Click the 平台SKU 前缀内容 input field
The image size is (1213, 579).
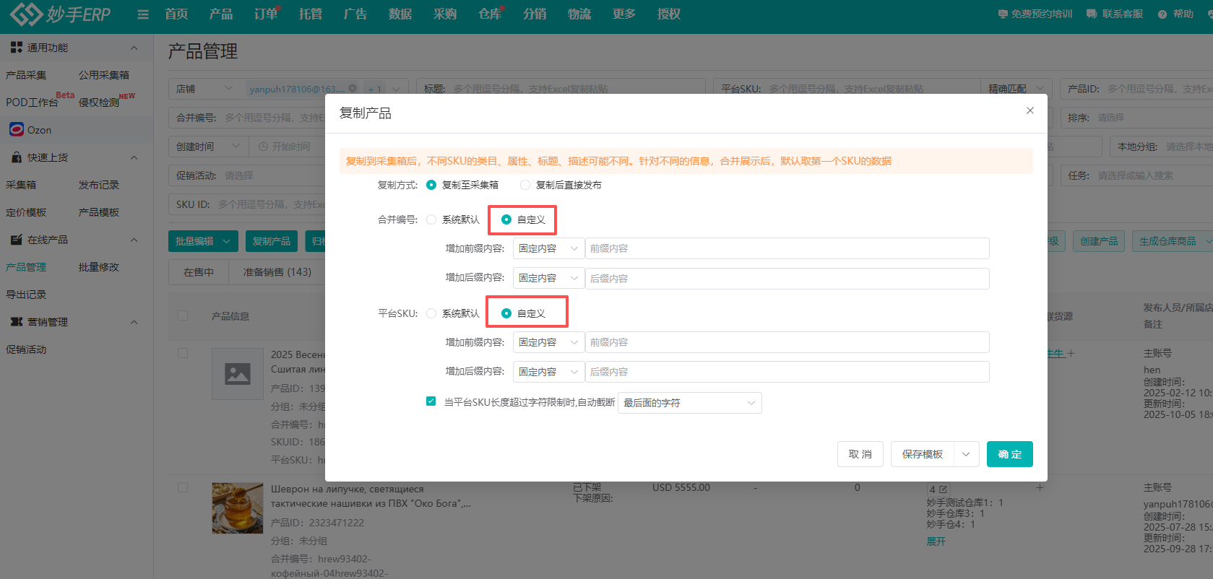coord(786,342)
